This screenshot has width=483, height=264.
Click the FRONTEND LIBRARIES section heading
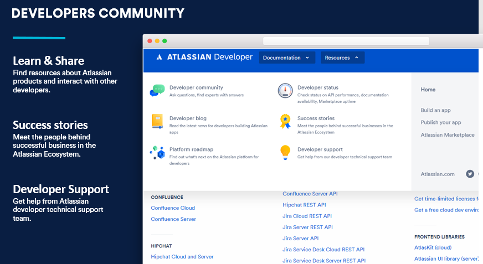click(439, 237)
